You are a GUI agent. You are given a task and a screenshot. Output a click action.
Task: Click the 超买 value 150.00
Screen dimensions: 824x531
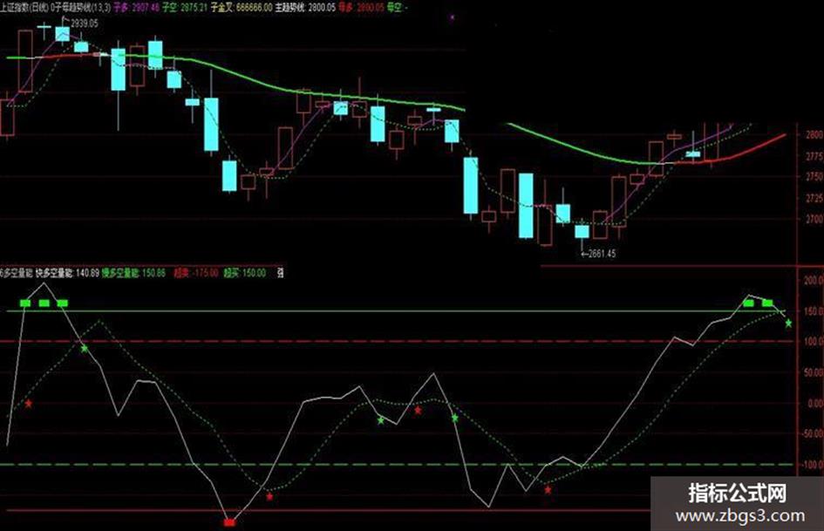click(x=254, y=274)
